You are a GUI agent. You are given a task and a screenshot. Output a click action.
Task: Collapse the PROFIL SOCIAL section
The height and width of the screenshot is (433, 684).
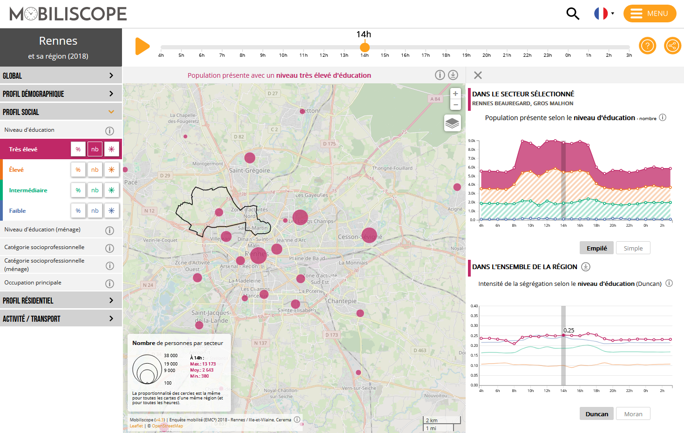coord(61,112)
